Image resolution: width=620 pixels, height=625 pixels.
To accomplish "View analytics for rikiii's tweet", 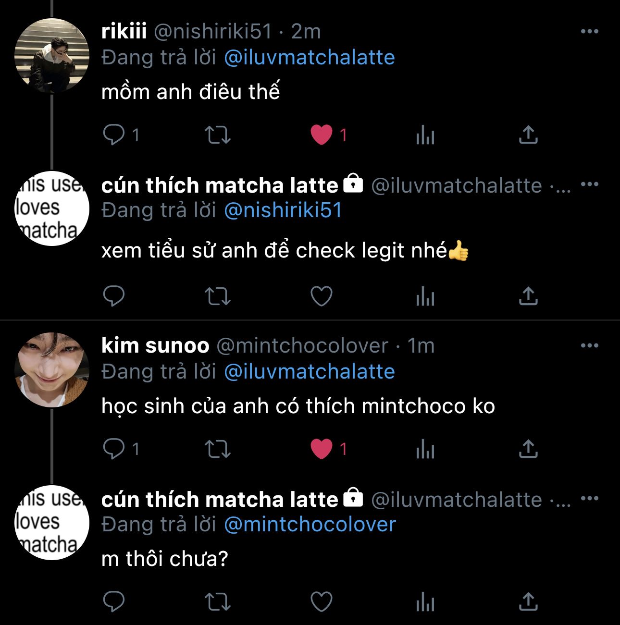I will tap(425, 135).
